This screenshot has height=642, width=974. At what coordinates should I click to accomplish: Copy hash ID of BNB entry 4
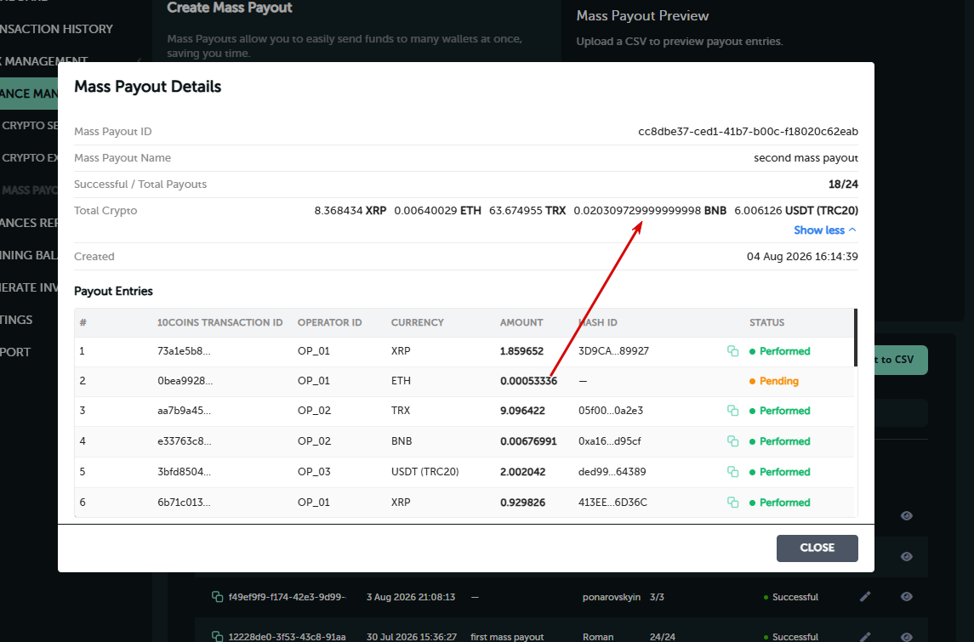click(x=733, y=441)
